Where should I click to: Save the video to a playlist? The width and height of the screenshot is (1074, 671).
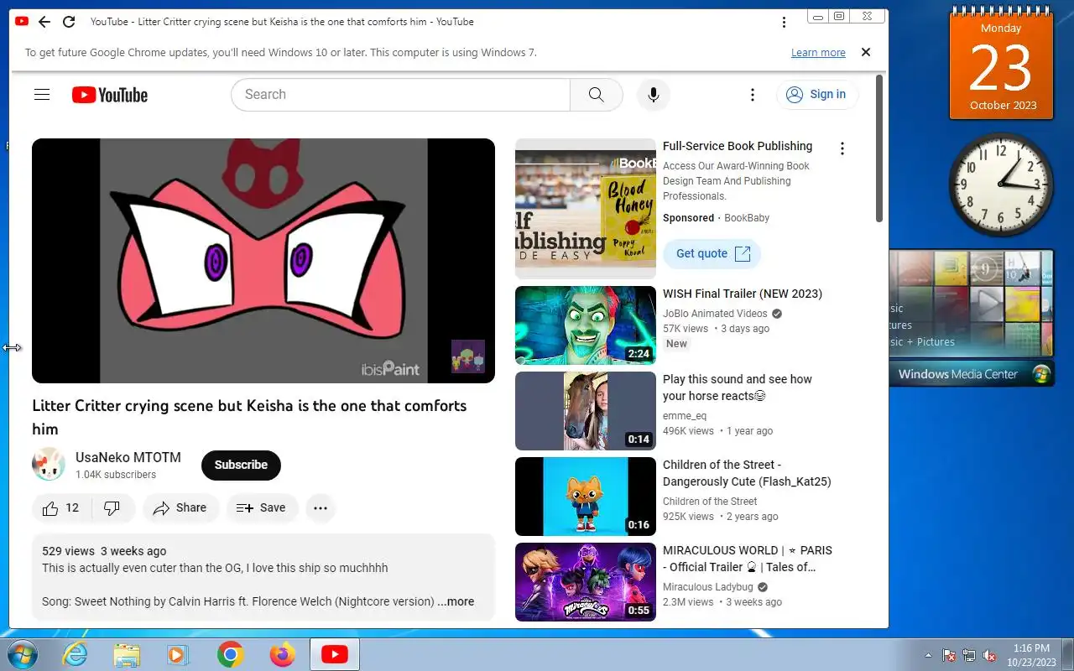point(262,507)
